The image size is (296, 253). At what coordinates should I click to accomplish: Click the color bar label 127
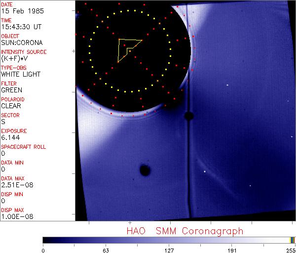coord(169,251)
